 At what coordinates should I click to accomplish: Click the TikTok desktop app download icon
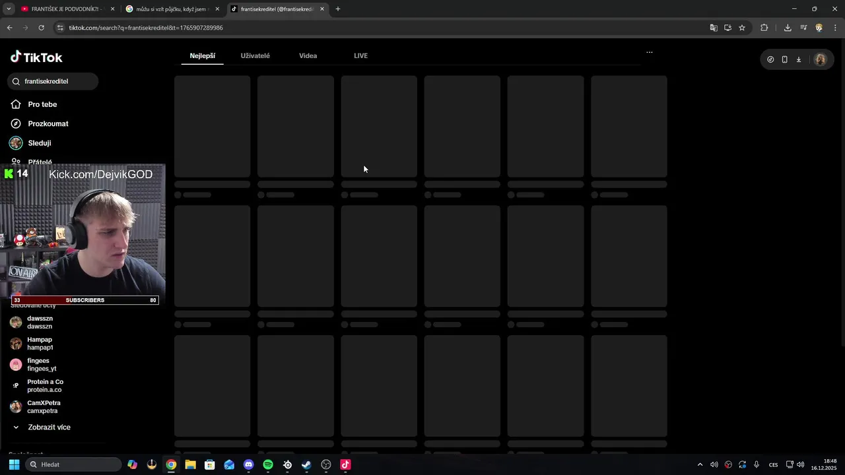(x=798, y=59)
